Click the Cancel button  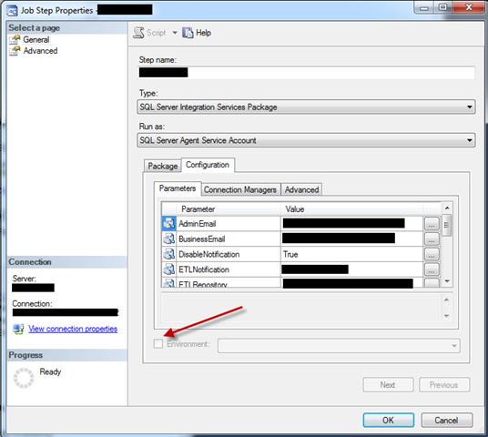tap(446, 421)
